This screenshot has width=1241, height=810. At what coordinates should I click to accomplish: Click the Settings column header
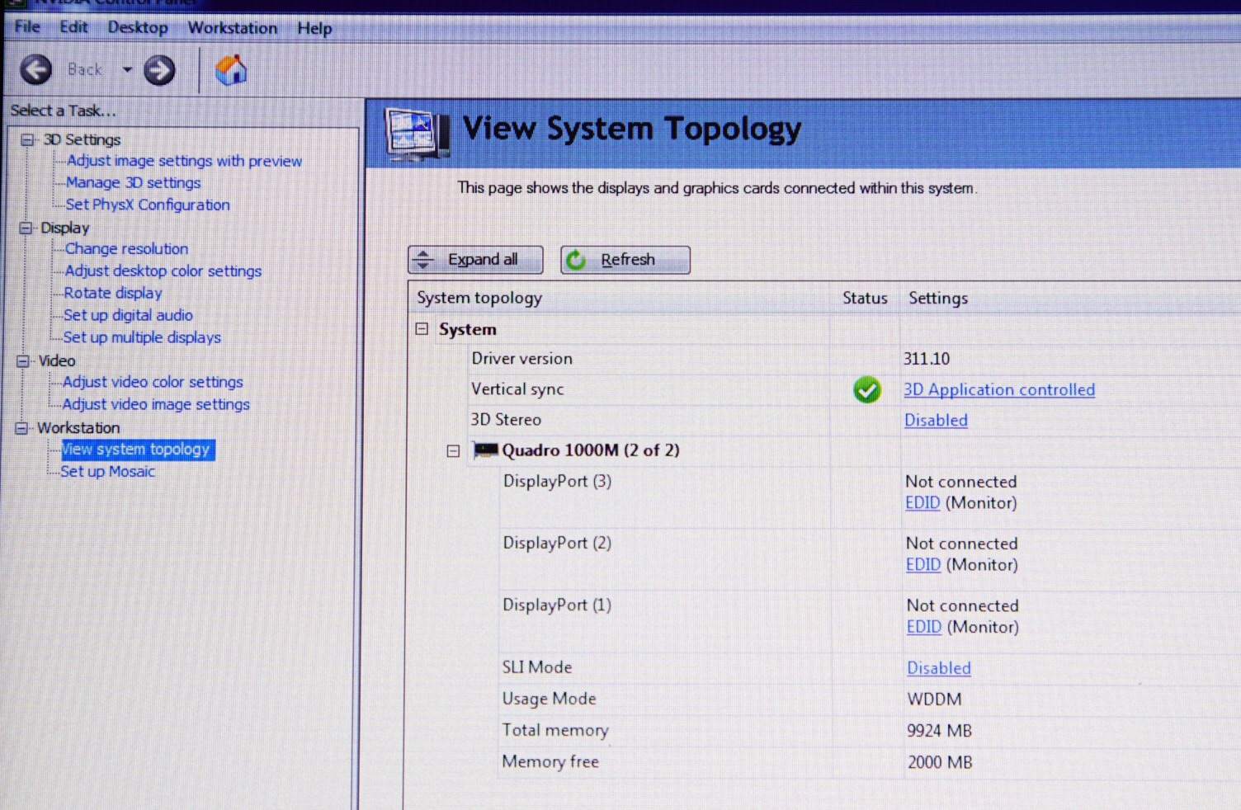pyautogui.click(x=938, y=298)
